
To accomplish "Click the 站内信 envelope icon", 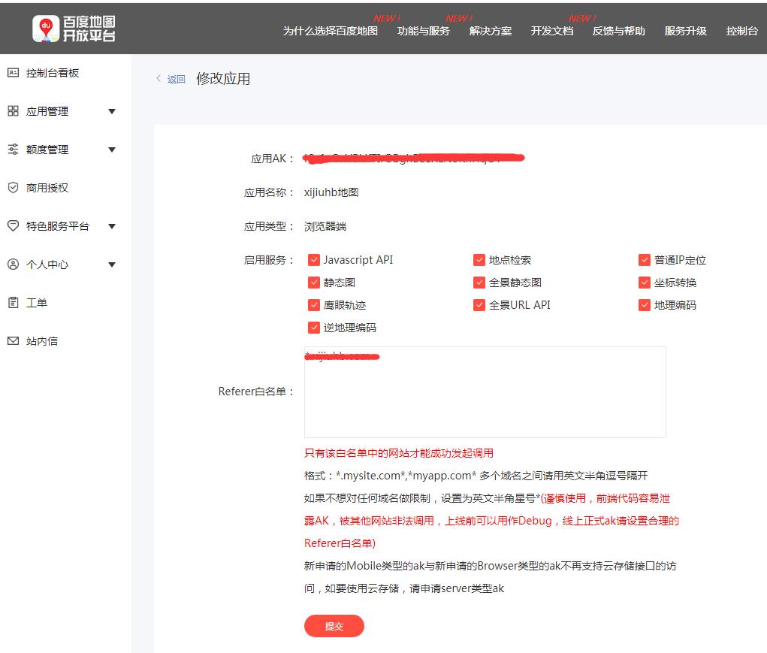I will click(x=13, y=341).
